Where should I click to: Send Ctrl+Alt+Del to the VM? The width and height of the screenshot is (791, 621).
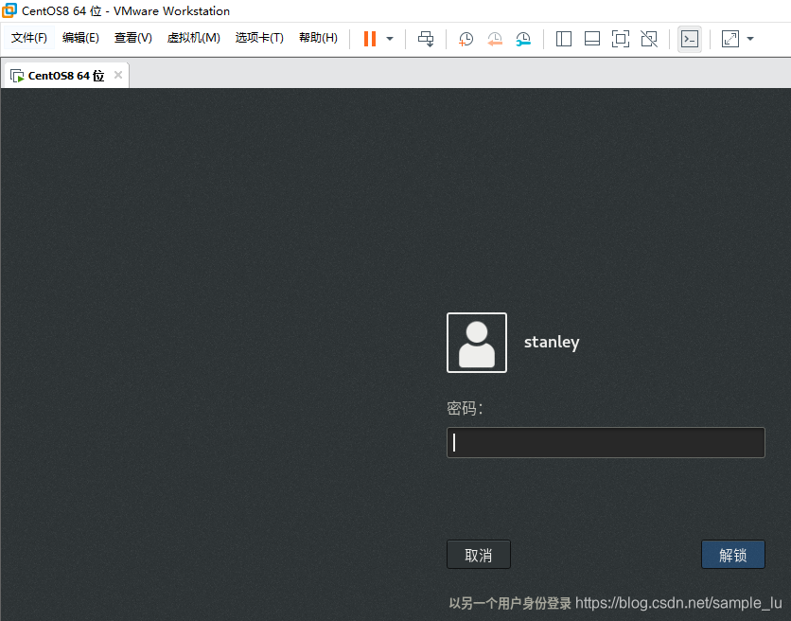point(426,39)
